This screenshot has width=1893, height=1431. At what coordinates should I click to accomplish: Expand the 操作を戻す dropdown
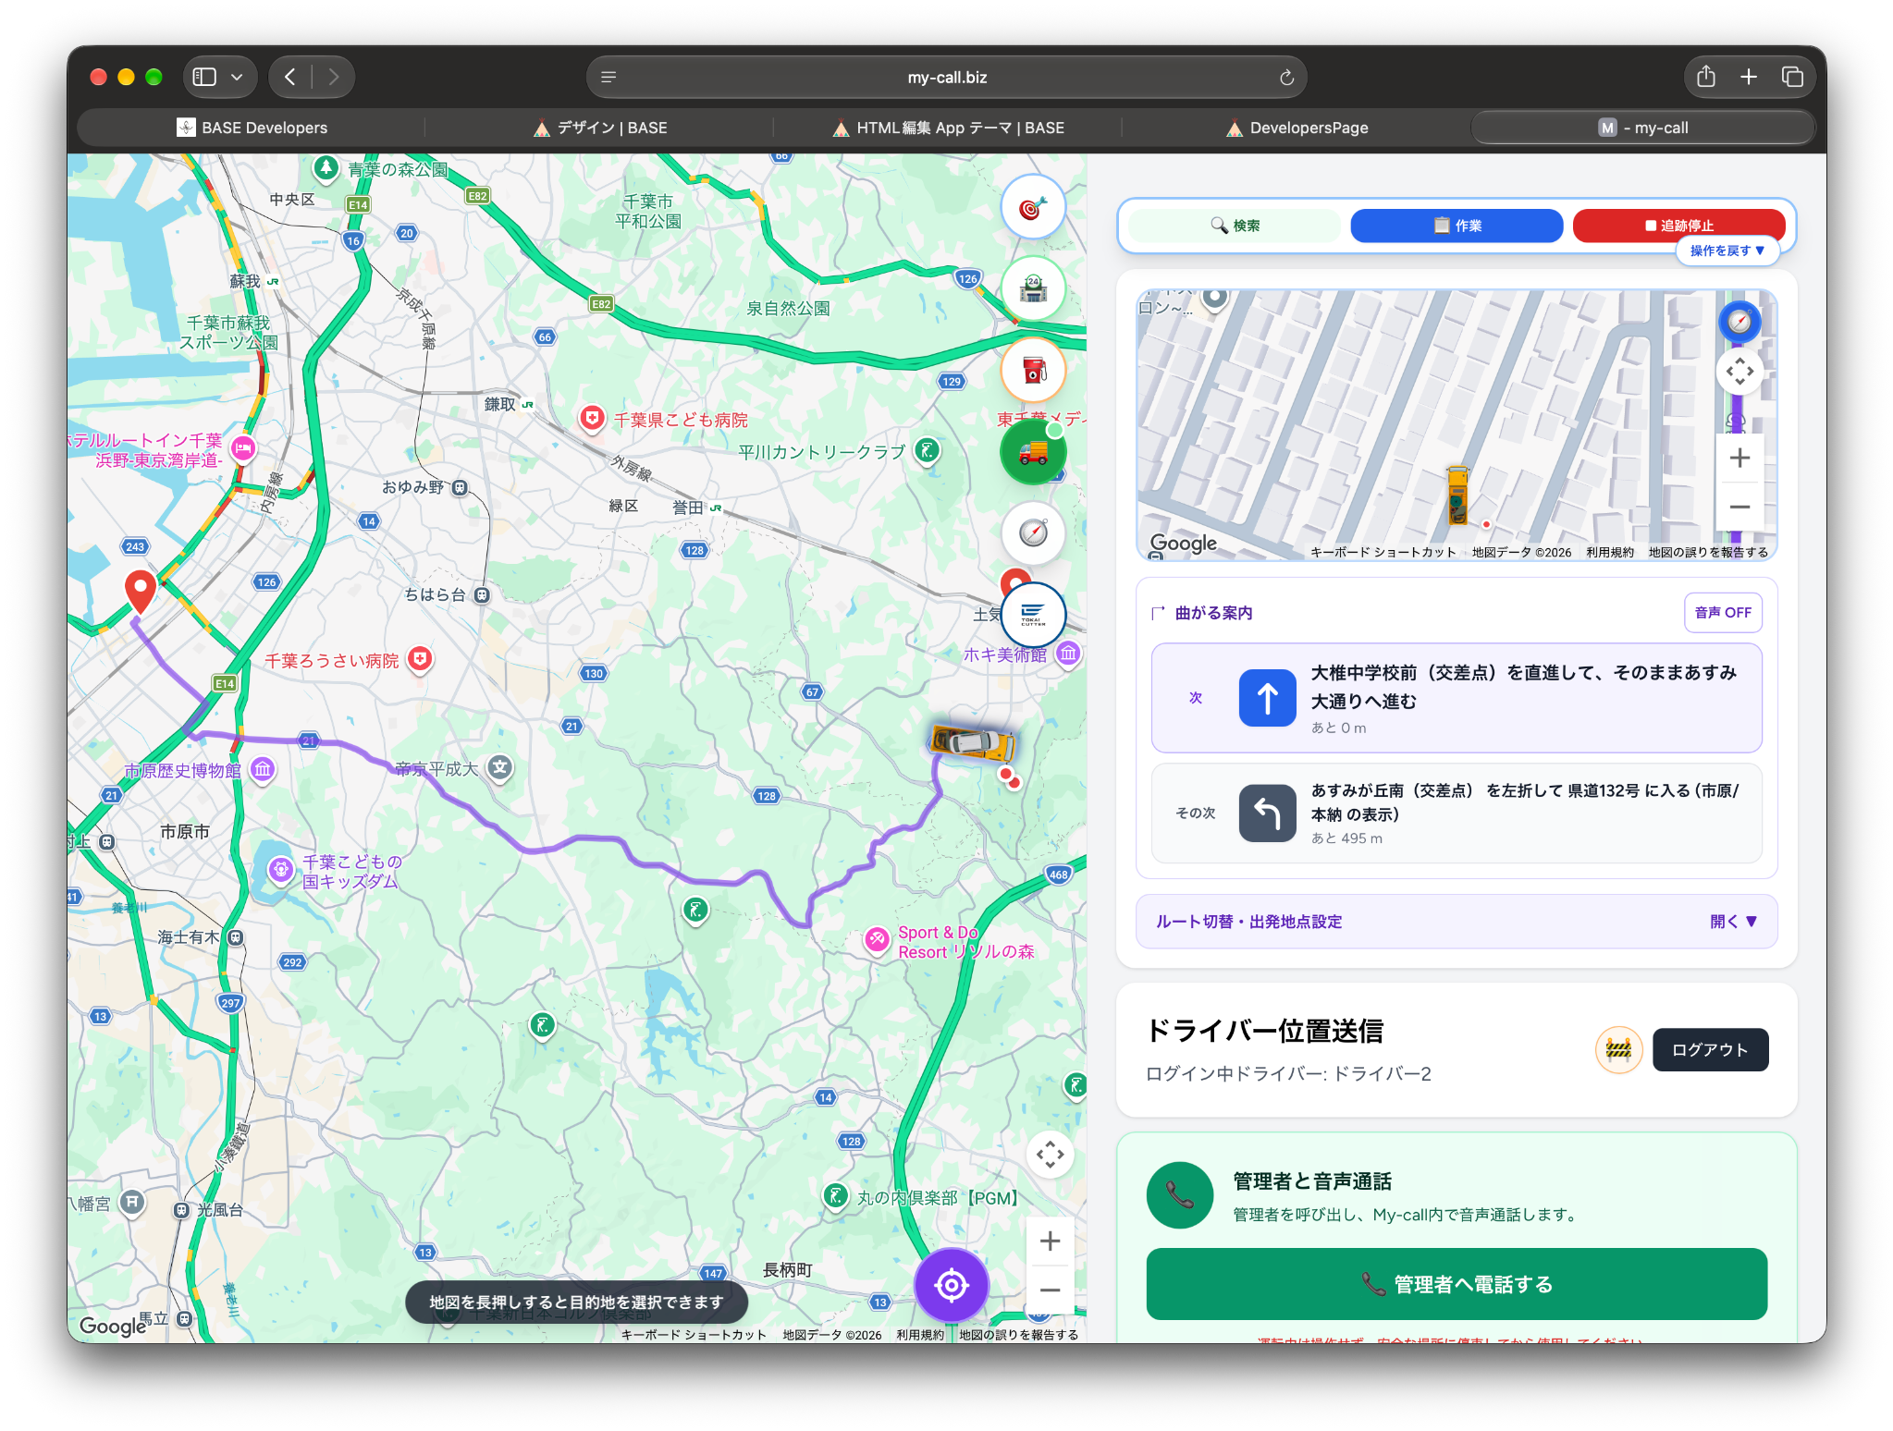click(x=1727, y=251)
